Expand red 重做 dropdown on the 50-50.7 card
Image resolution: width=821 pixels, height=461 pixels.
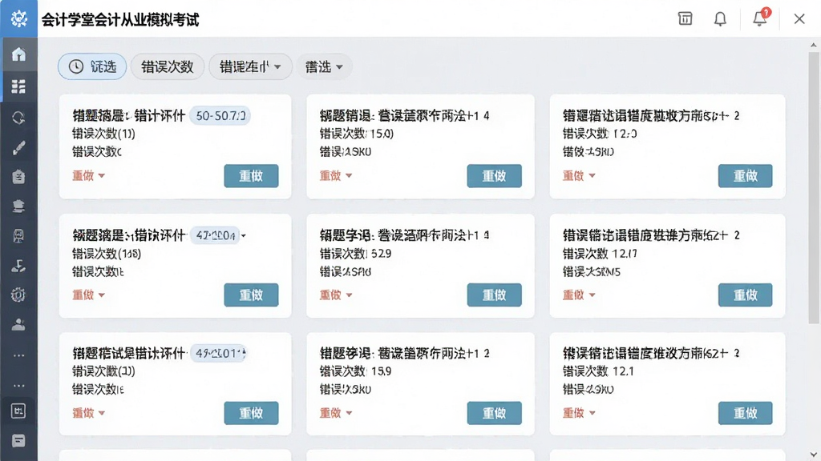(x=88, y=175)
